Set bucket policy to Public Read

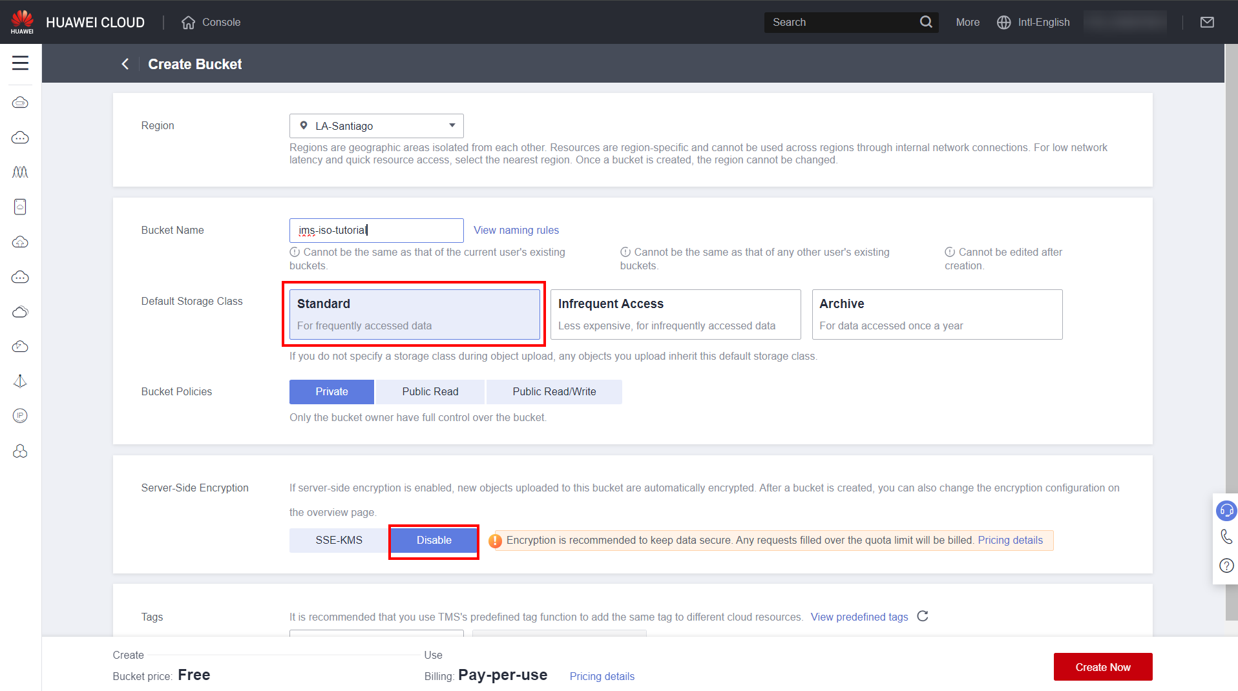tap(430, 391)
